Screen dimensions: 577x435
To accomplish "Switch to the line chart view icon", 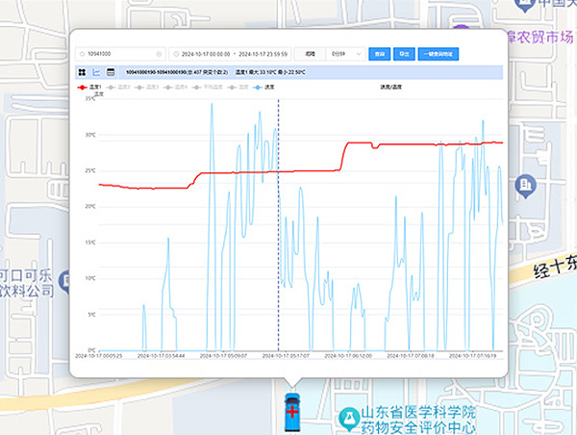I will tap(96, 72).
